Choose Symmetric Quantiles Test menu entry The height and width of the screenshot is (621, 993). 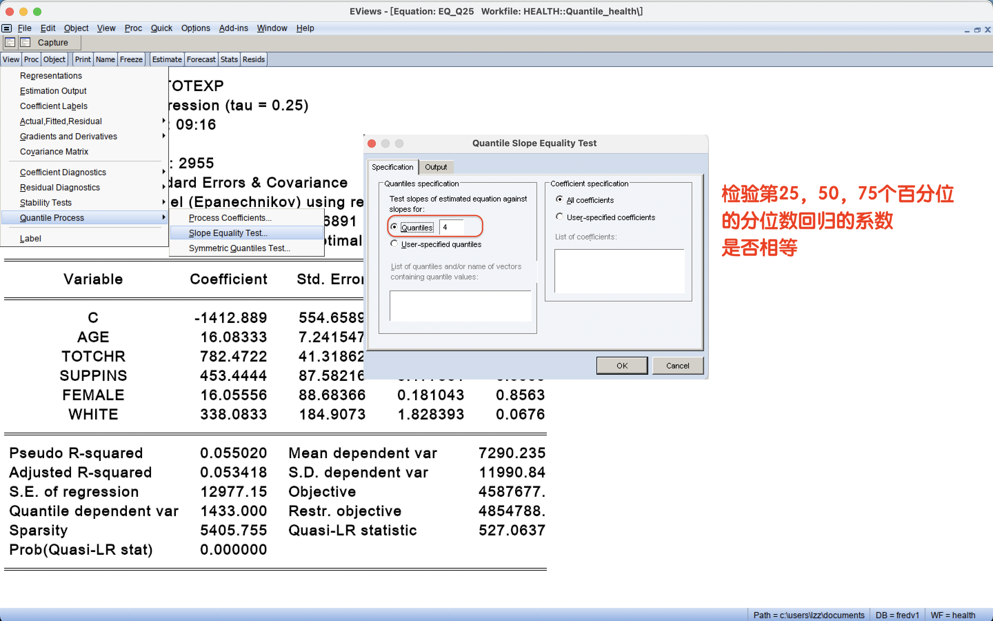[x=239, y=248]
